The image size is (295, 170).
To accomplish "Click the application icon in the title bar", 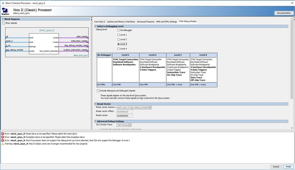I will tap(3, 2).
